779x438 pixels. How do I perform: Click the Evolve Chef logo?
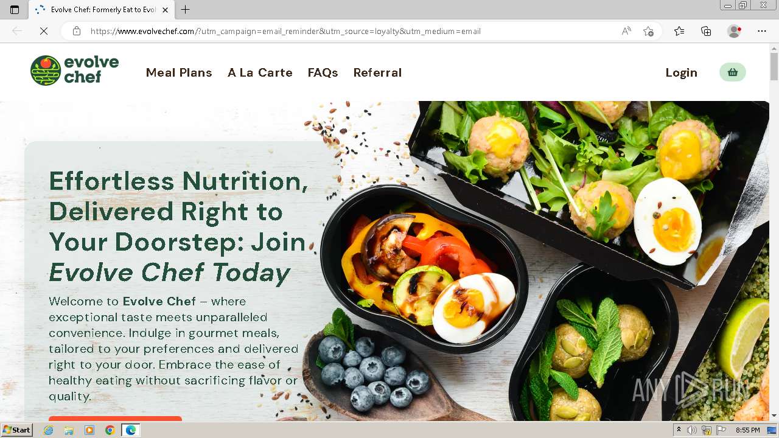(x=74, y=71)
